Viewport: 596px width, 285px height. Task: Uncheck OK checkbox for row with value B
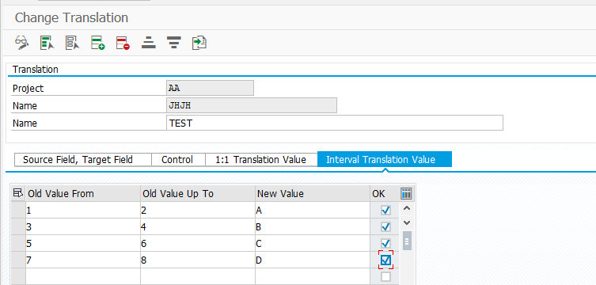[385, 227]
